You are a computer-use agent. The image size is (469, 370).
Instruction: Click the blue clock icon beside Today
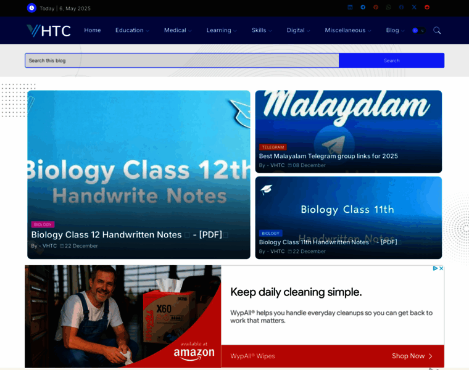pyautogui.click(x=31, y=8)
